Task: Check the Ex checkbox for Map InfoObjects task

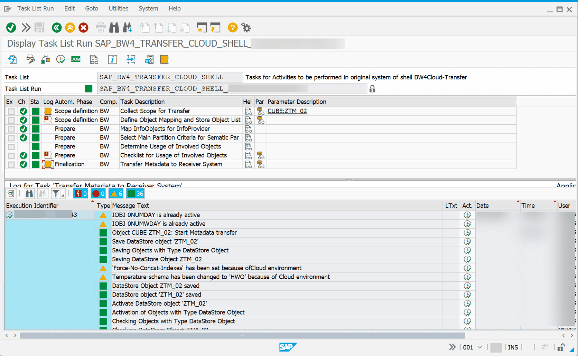Action: coord(11,129)
